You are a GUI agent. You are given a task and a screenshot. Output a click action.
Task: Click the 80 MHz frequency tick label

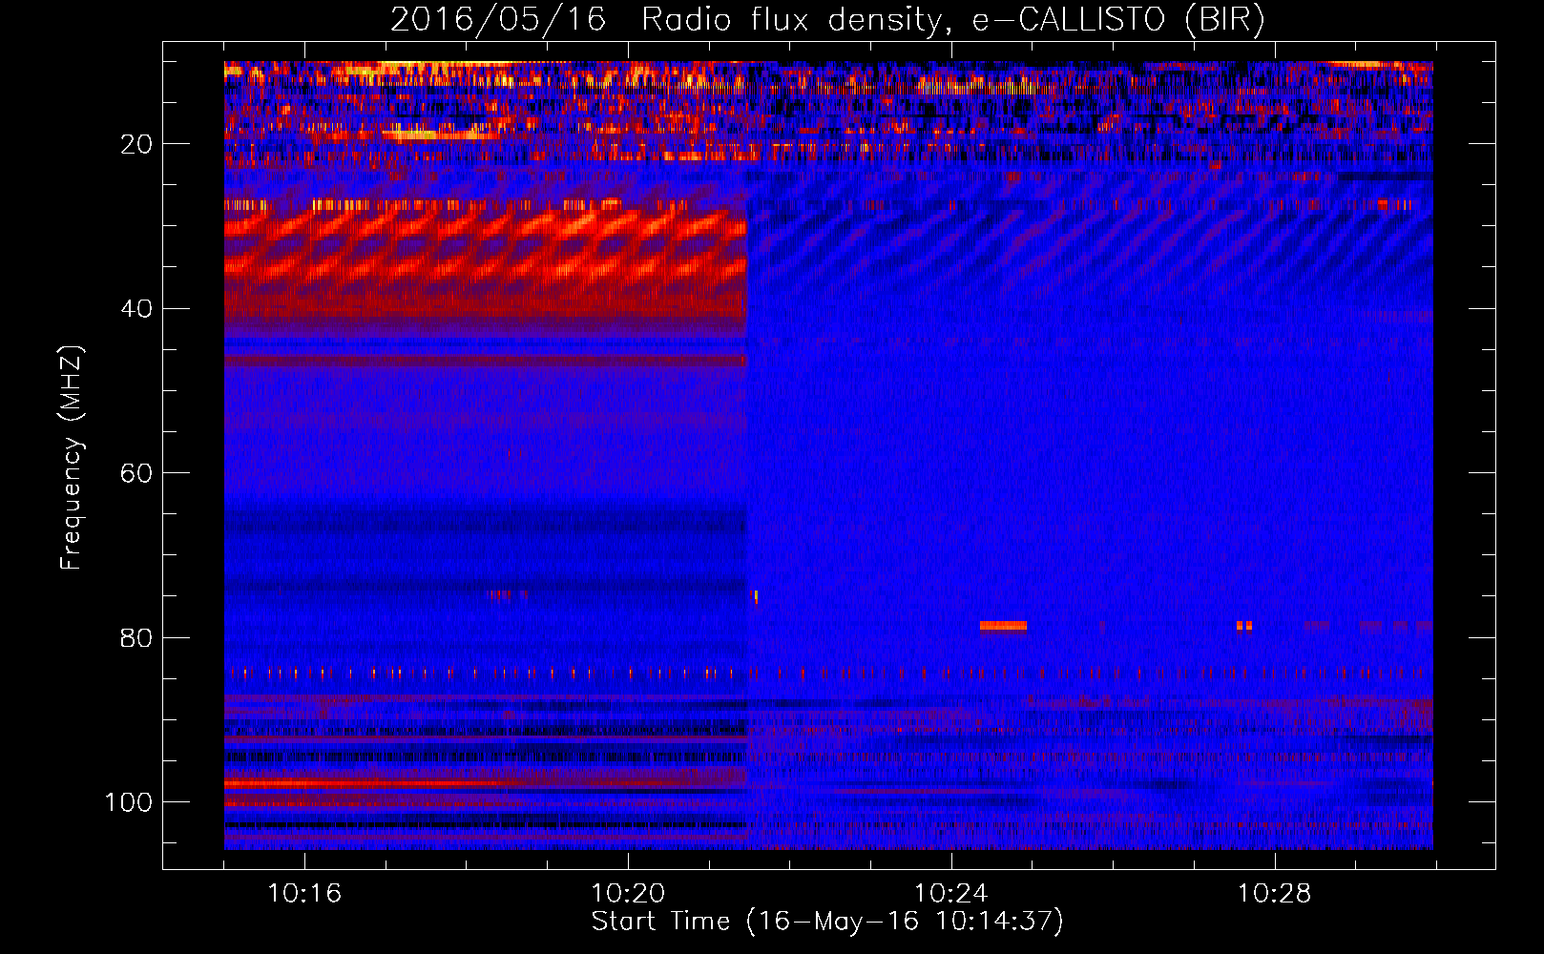coord(136,637)
